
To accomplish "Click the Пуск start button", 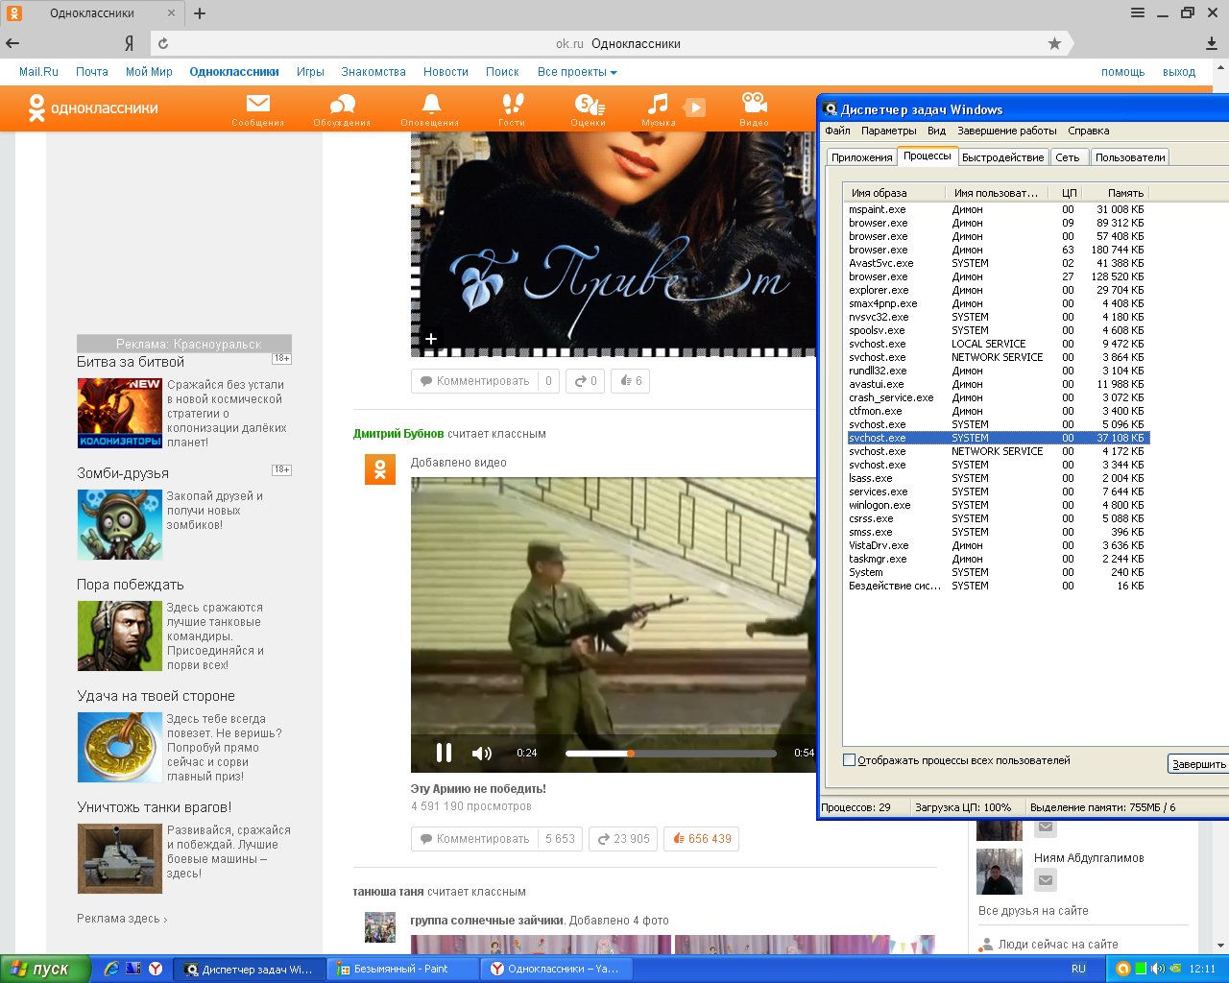I will click(x=44, y=969).
